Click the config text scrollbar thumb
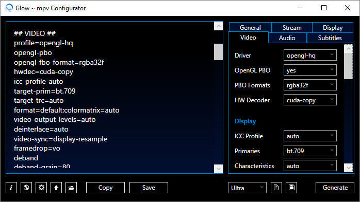Viewport: 360px width, 202px height. pyautogui.click(x=218, y=52)
